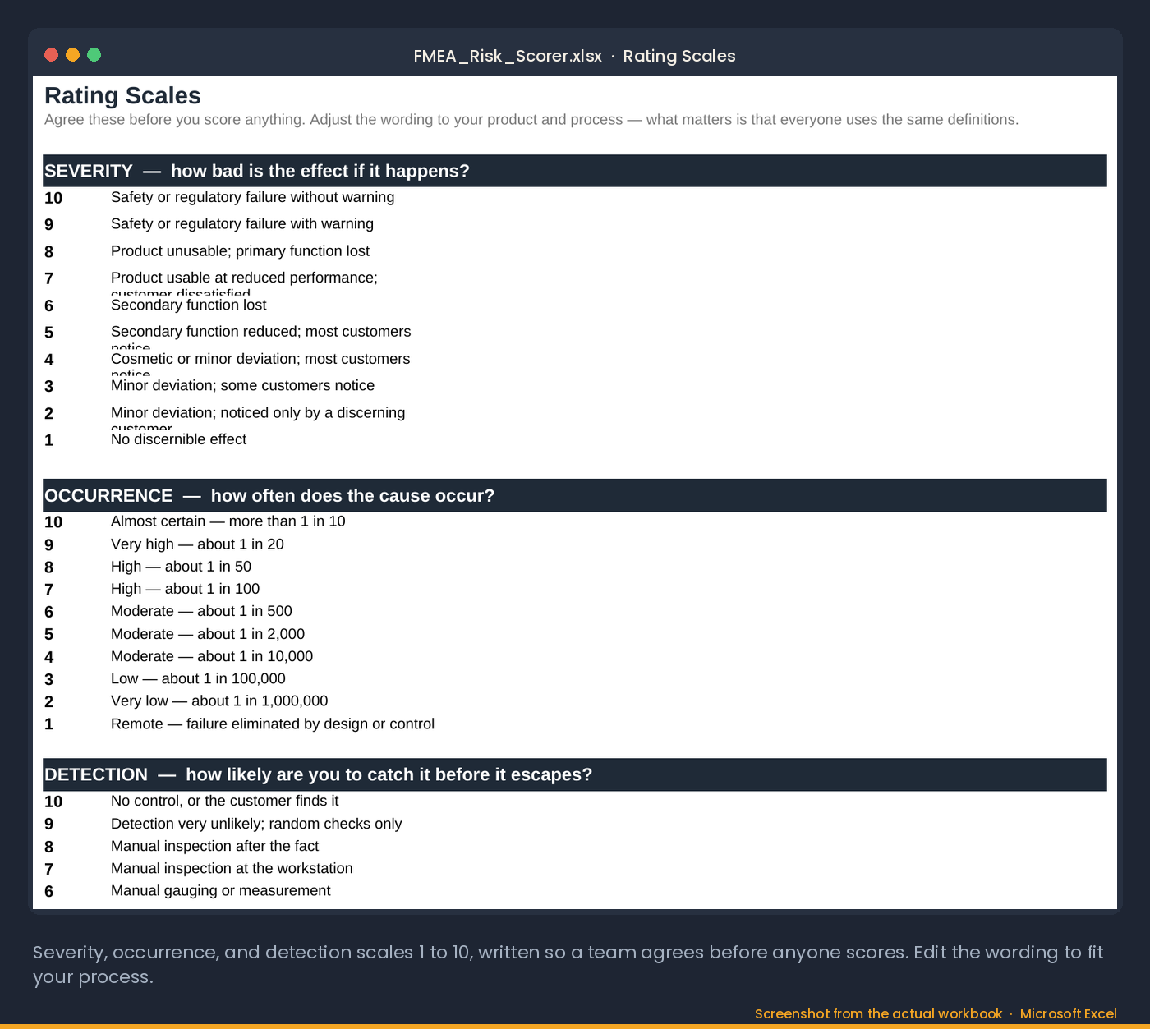Screen dimensions: 1150x1029
Task: Click 'Cosmetic or minor deviation' cell
Action: [x=260, y=359]
